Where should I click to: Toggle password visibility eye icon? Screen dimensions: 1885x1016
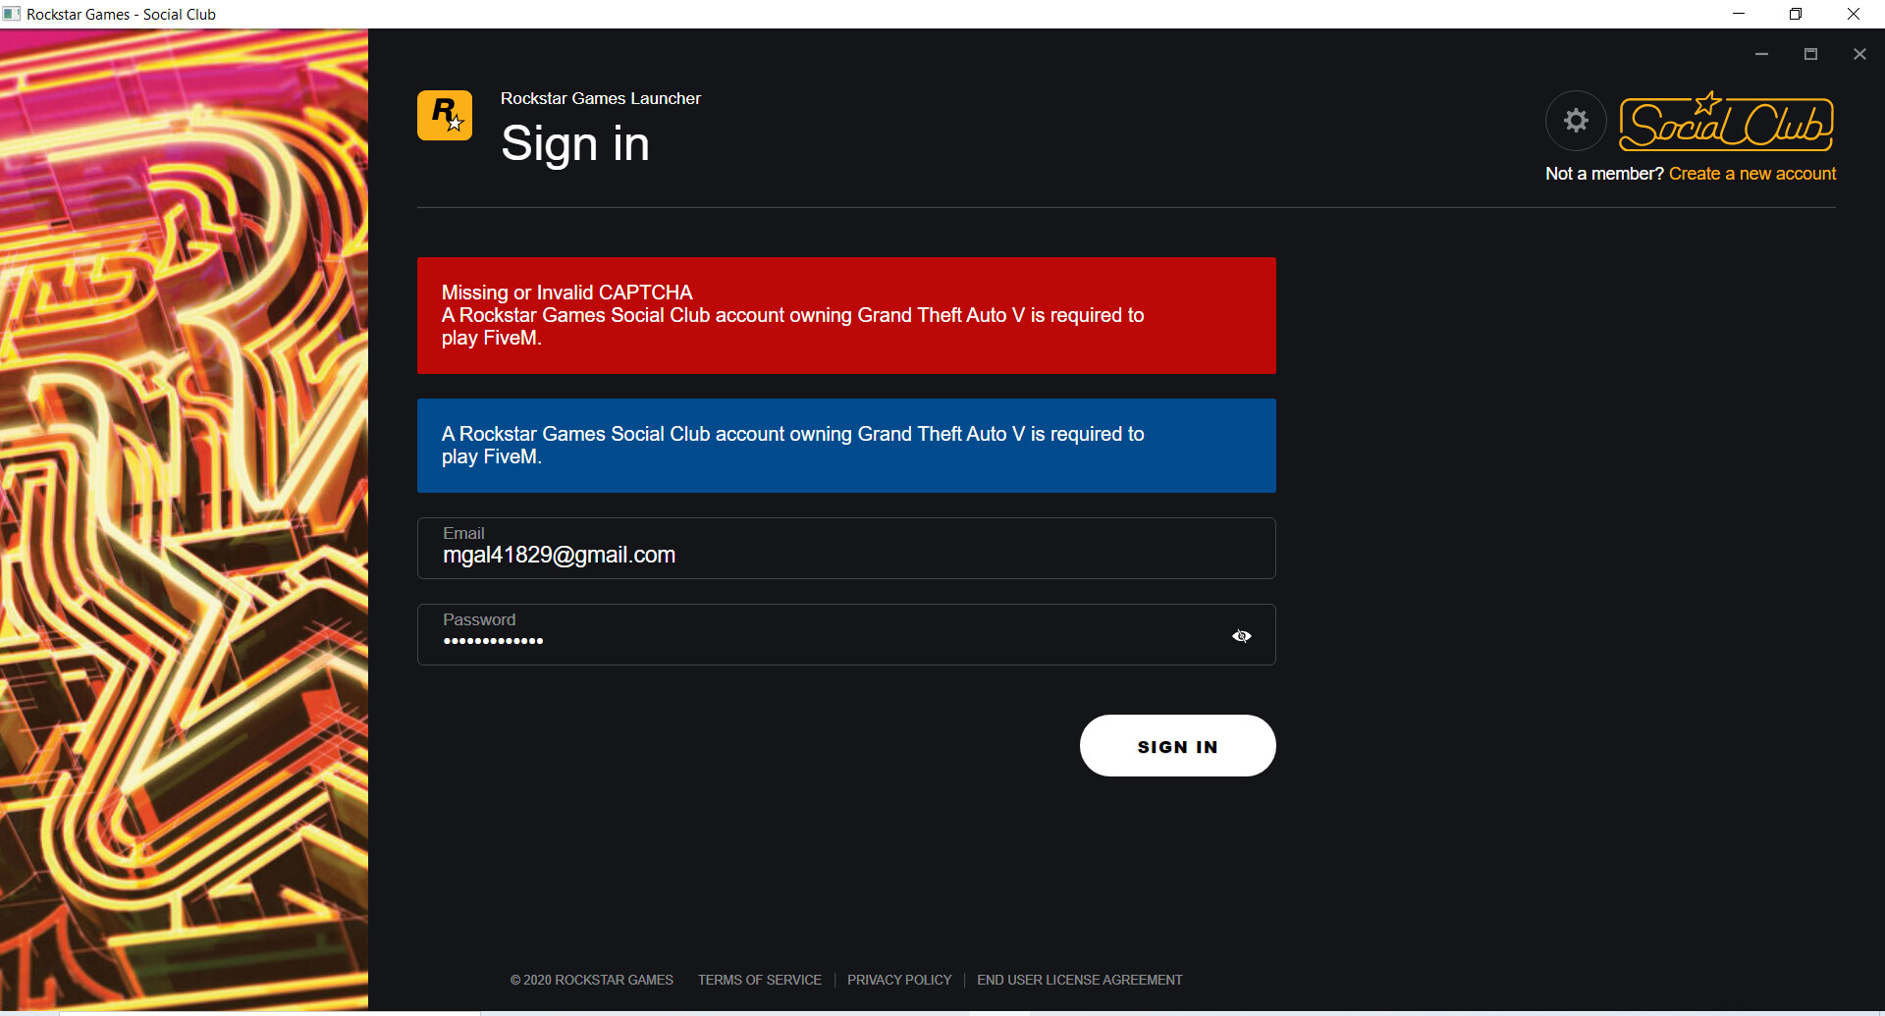point(1242,636)
